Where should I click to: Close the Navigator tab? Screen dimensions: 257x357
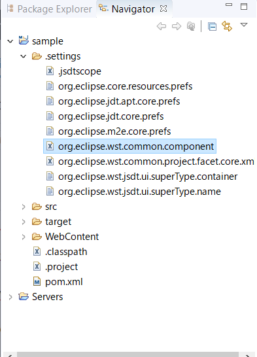[x=163, y=8]
